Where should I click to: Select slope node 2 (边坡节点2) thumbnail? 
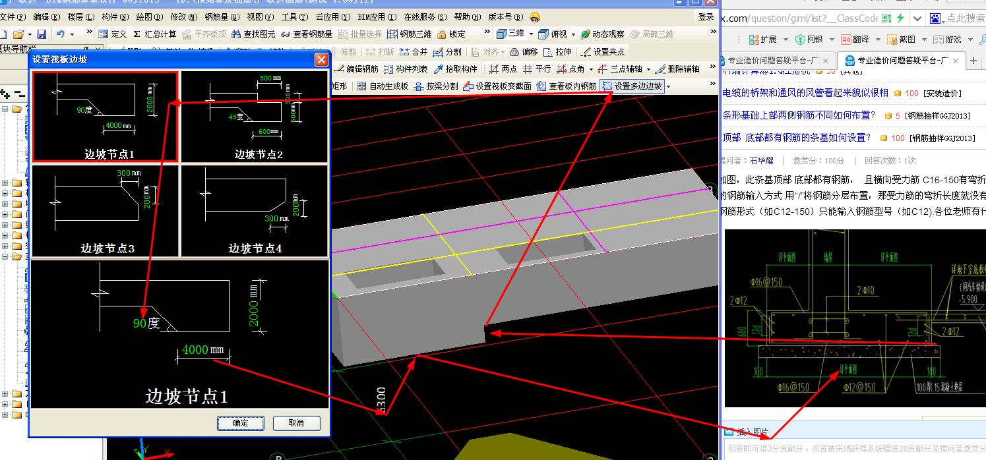tap(255, 117)
